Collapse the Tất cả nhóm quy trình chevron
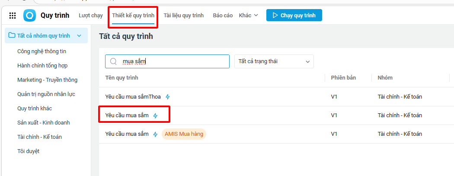 click(x=79, y=36)
